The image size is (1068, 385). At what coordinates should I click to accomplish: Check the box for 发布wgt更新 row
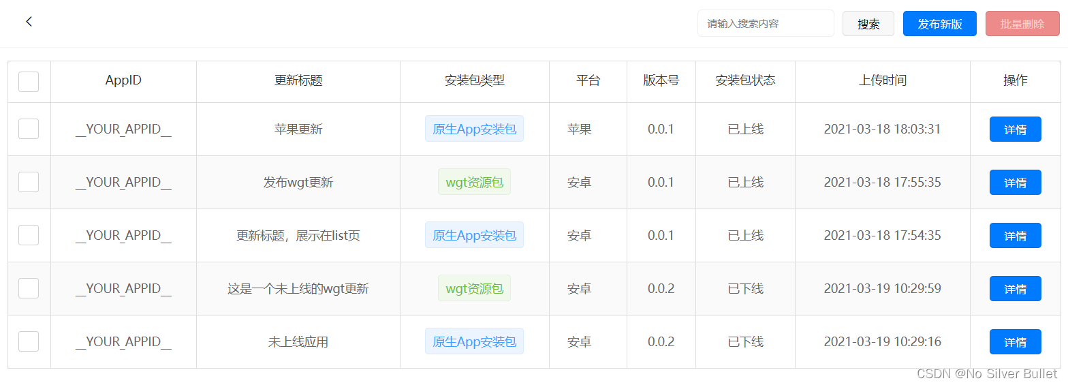click(29, 182)
